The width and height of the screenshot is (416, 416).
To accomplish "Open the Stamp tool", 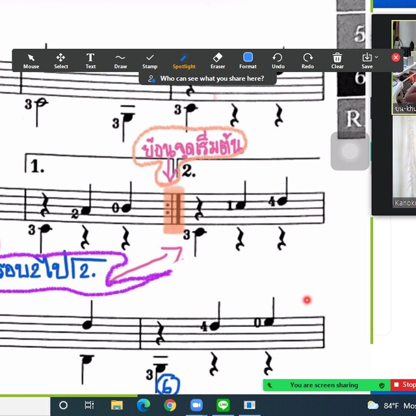I will pos(150,60).
